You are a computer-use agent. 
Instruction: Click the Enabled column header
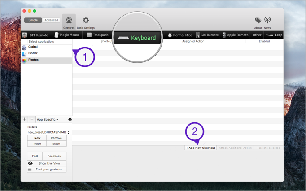264,41
